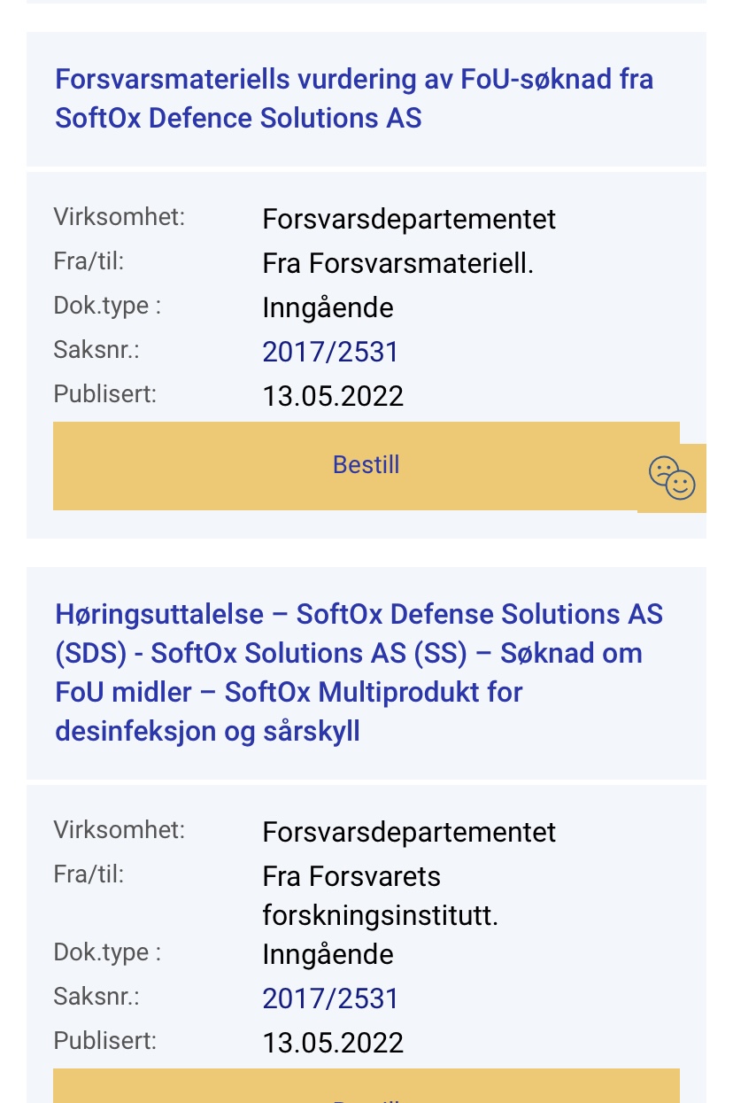Click published date 13.05.2022 in second record
The height and width of the screenshot is (1103, 733).
tap(333, 1043)
